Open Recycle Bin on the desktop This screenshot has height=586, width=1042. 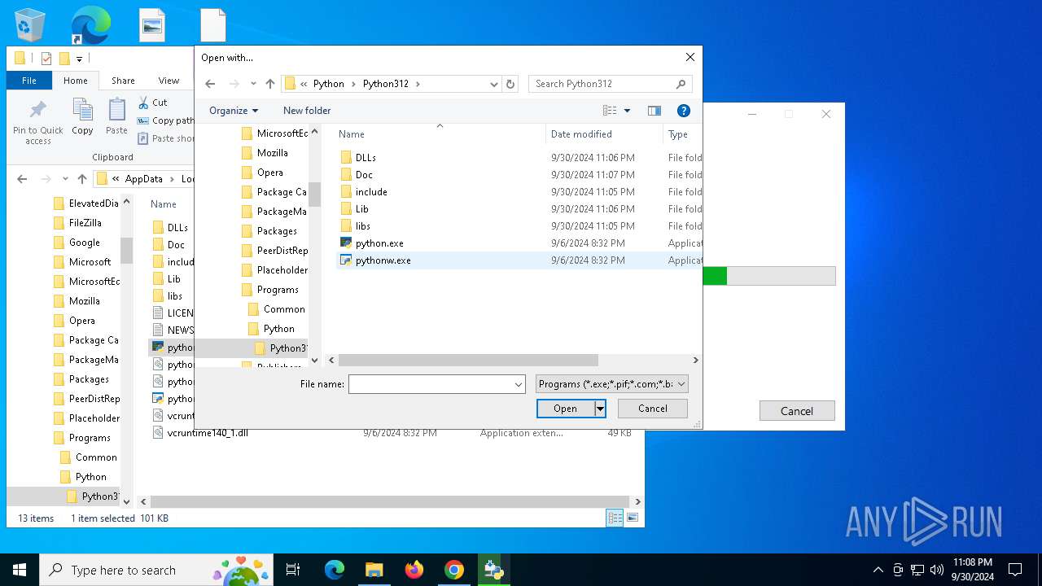(30, 25)
